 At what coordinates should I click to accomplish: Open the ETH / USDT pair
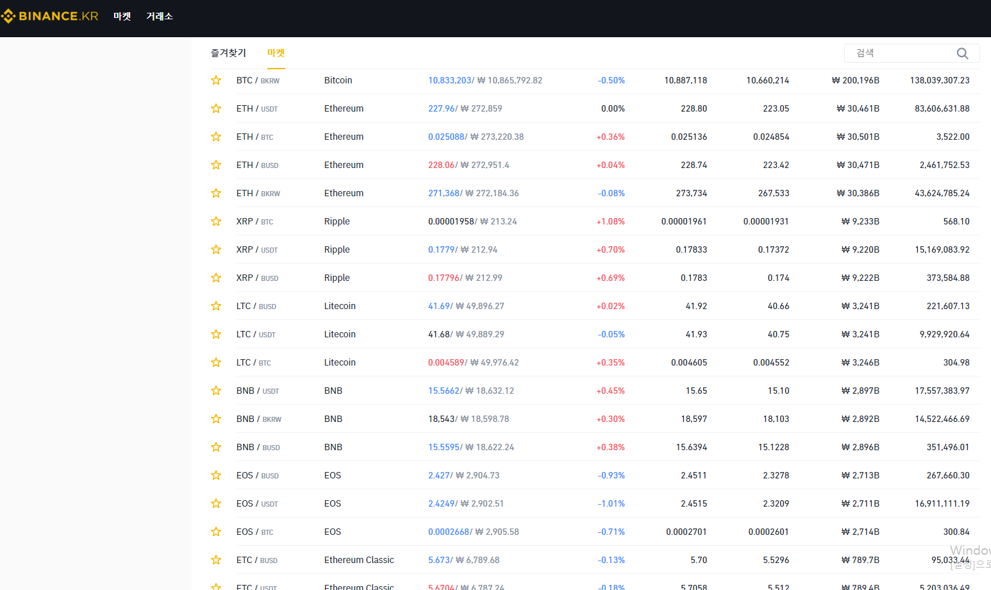click(x=257, y=108)
